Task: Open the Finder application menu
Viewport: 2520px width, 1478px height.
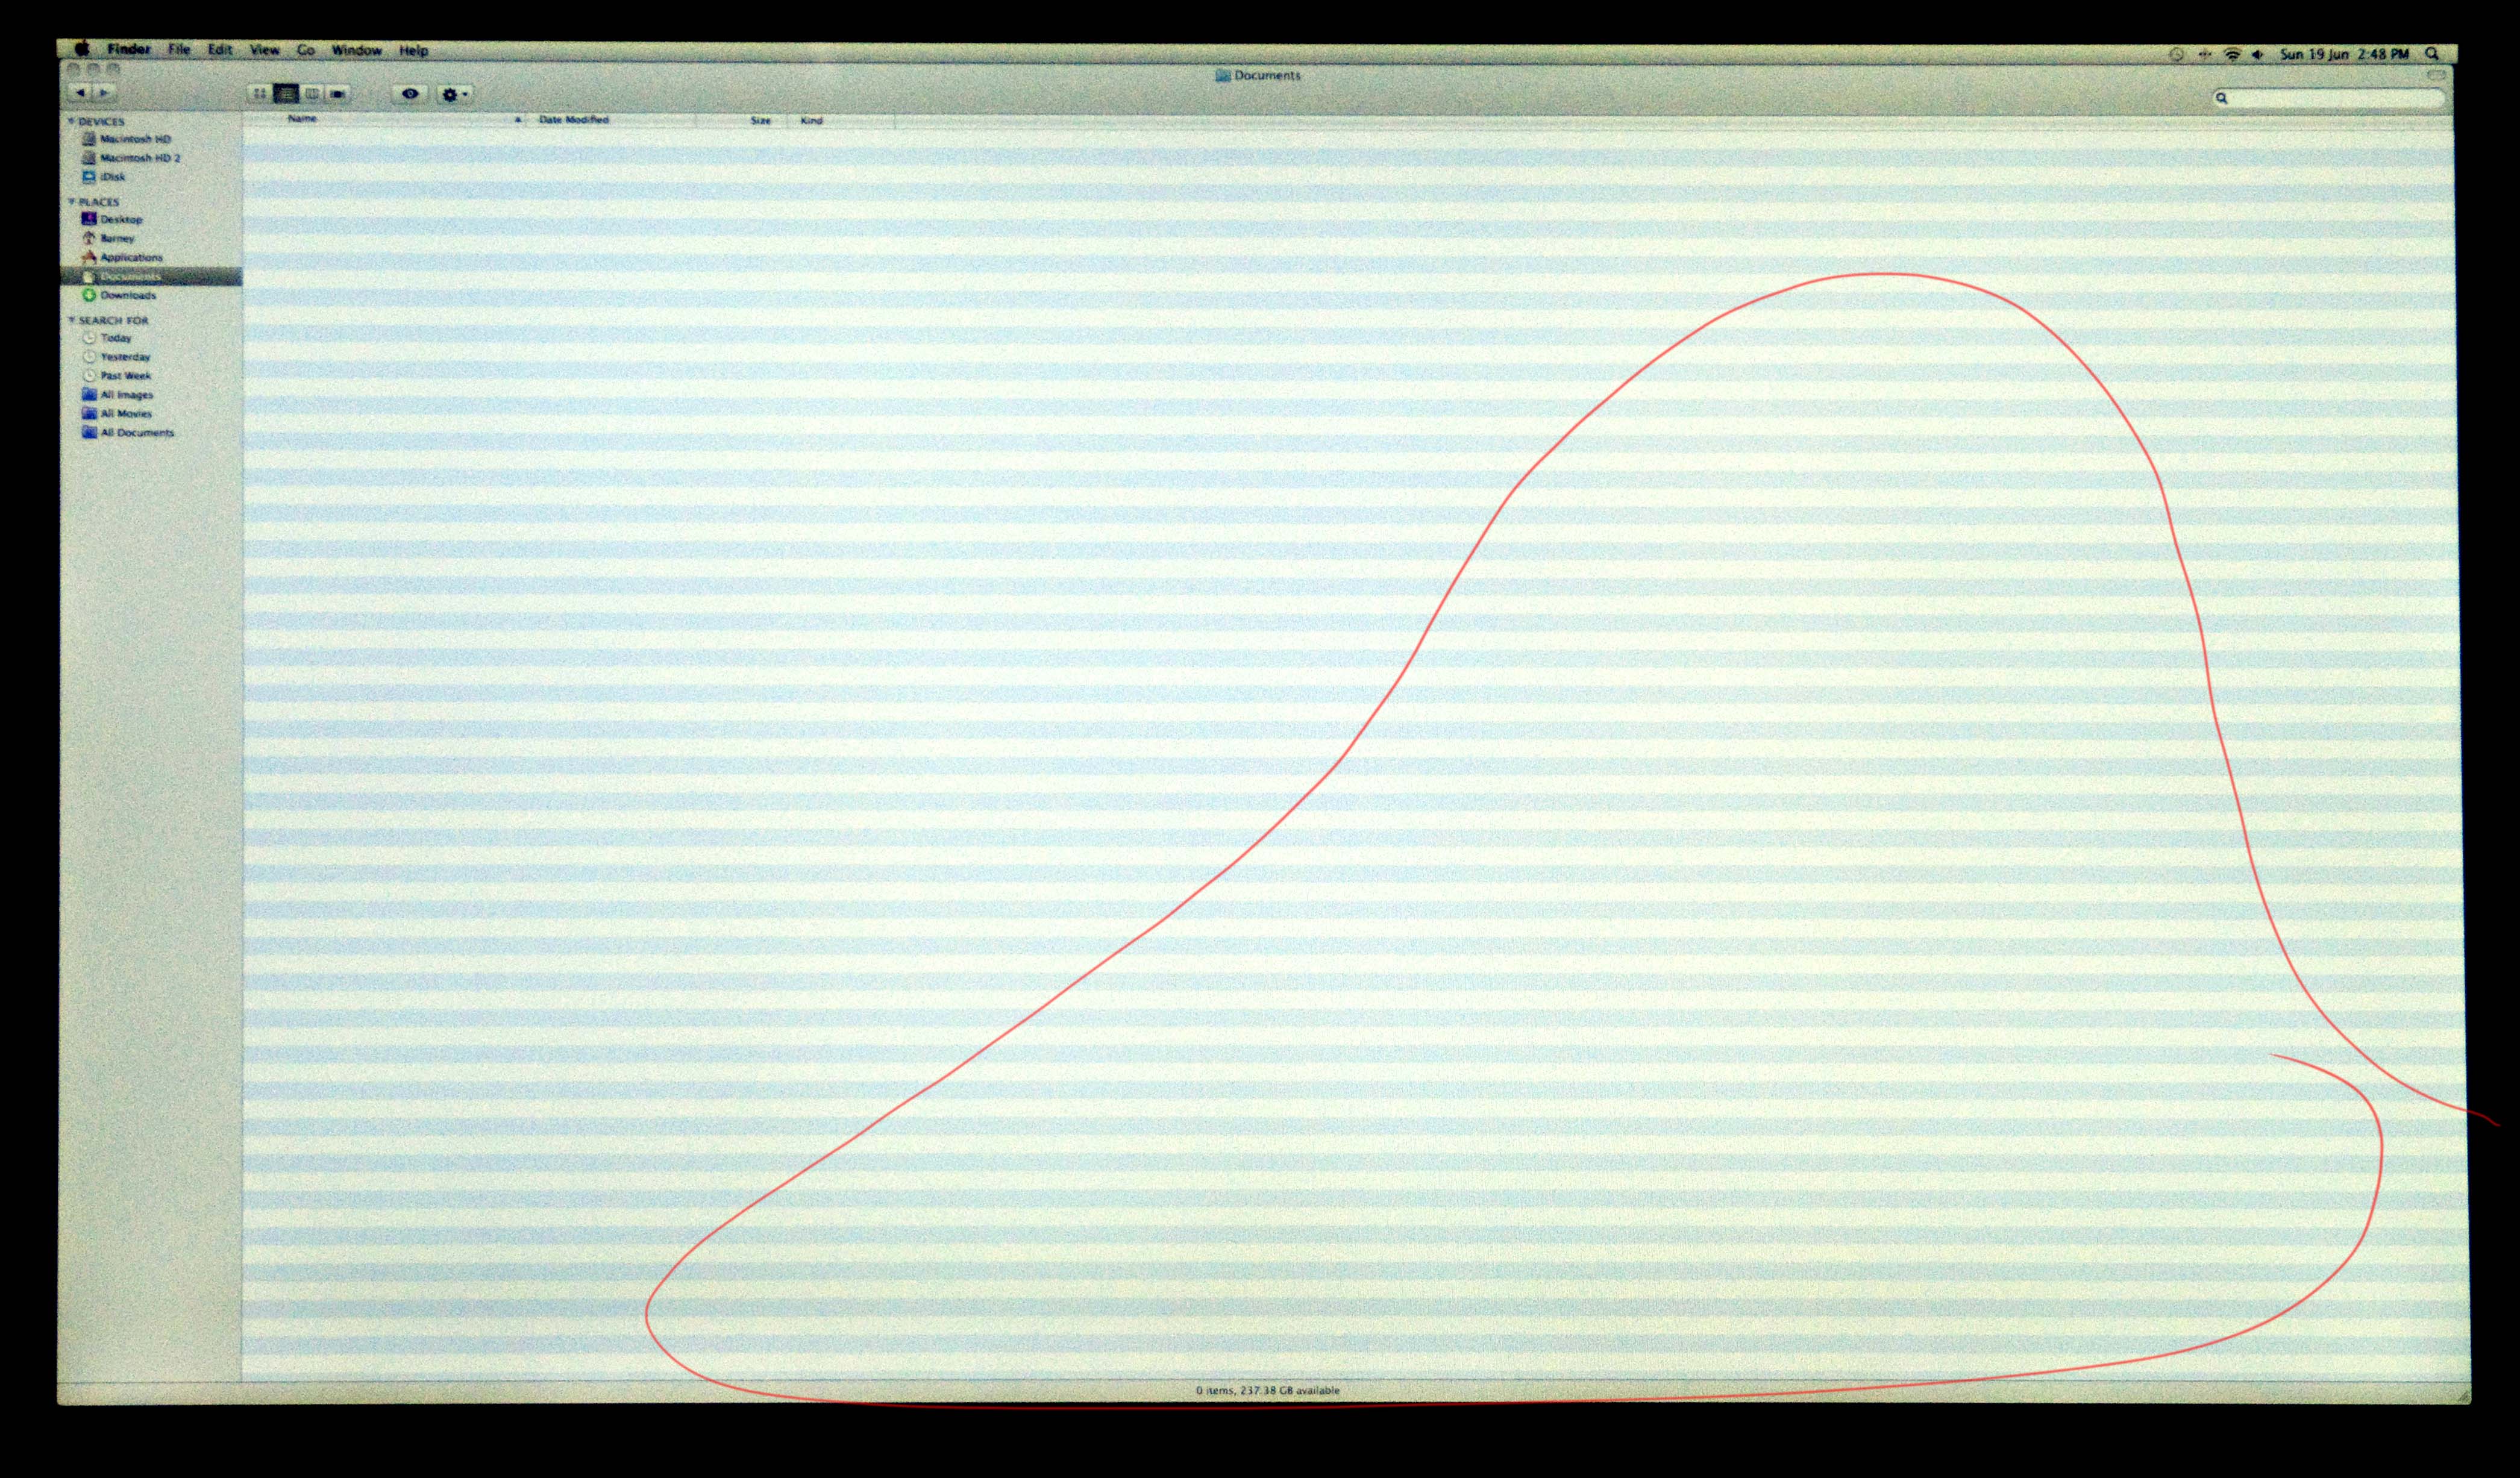Action: [x=129, y=49]
